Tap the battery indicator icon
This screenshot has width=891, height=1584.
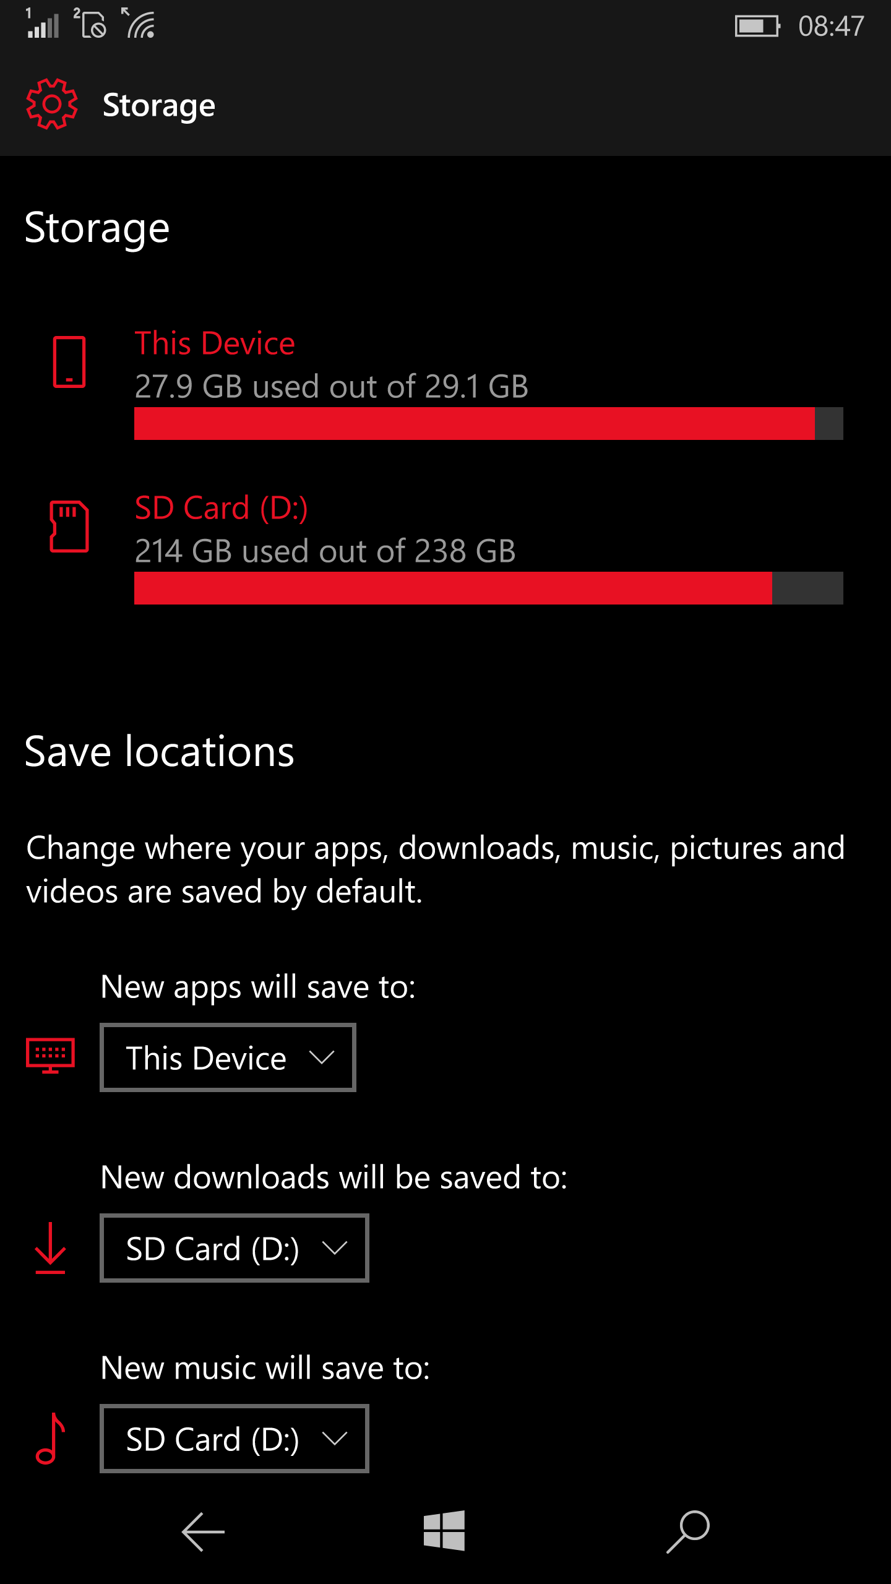757,26
